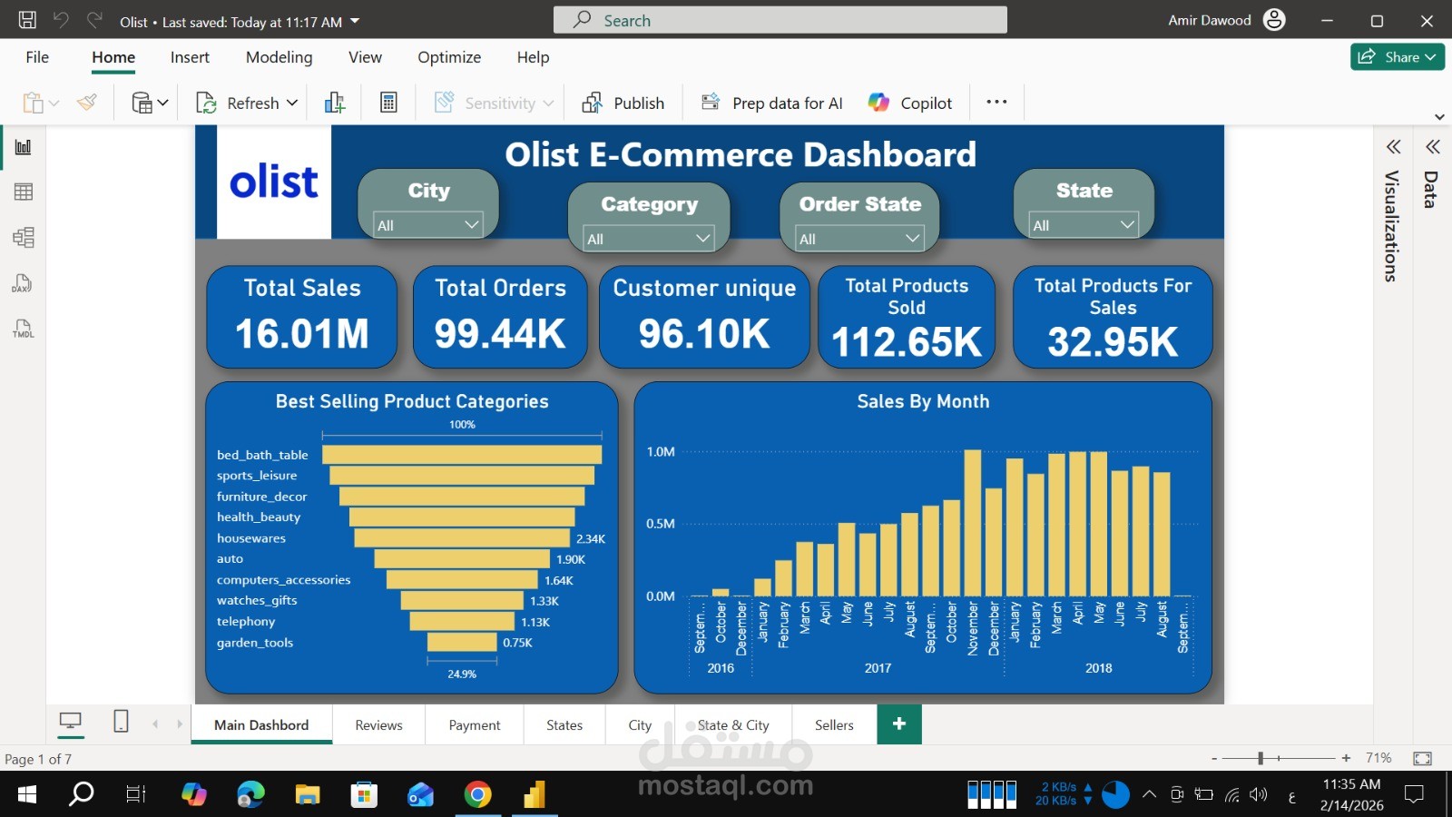
Task: Open the Modeling ribbon tab
Action: [x=279, y=57]
